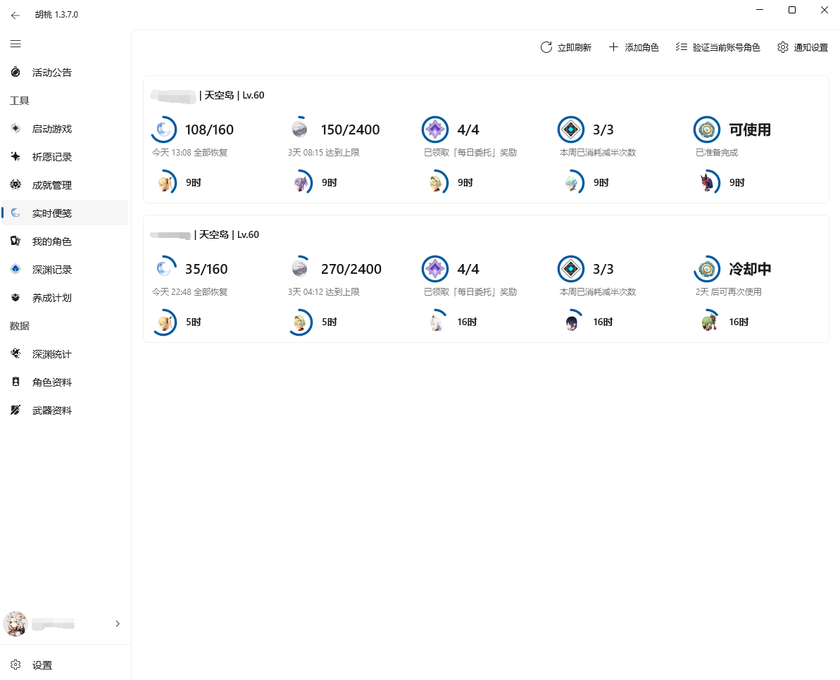This screenshot has height=680, width=840.
Task: Open the 深渊记录 abyss records
Action: tap(52, 269)
